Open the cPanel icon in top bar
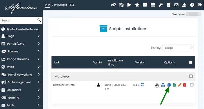This screenshot has width=204, height=109. pos(114,5)
